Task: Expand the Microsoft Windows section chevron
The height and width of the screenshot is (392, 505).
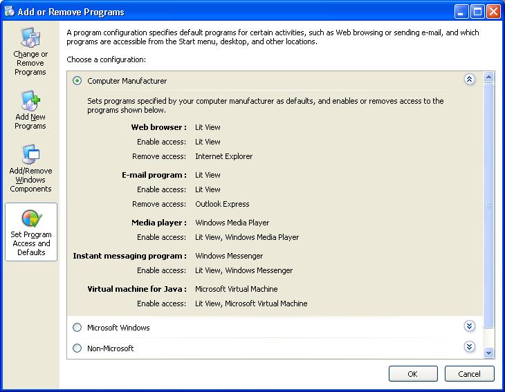Action: (469, 326)
